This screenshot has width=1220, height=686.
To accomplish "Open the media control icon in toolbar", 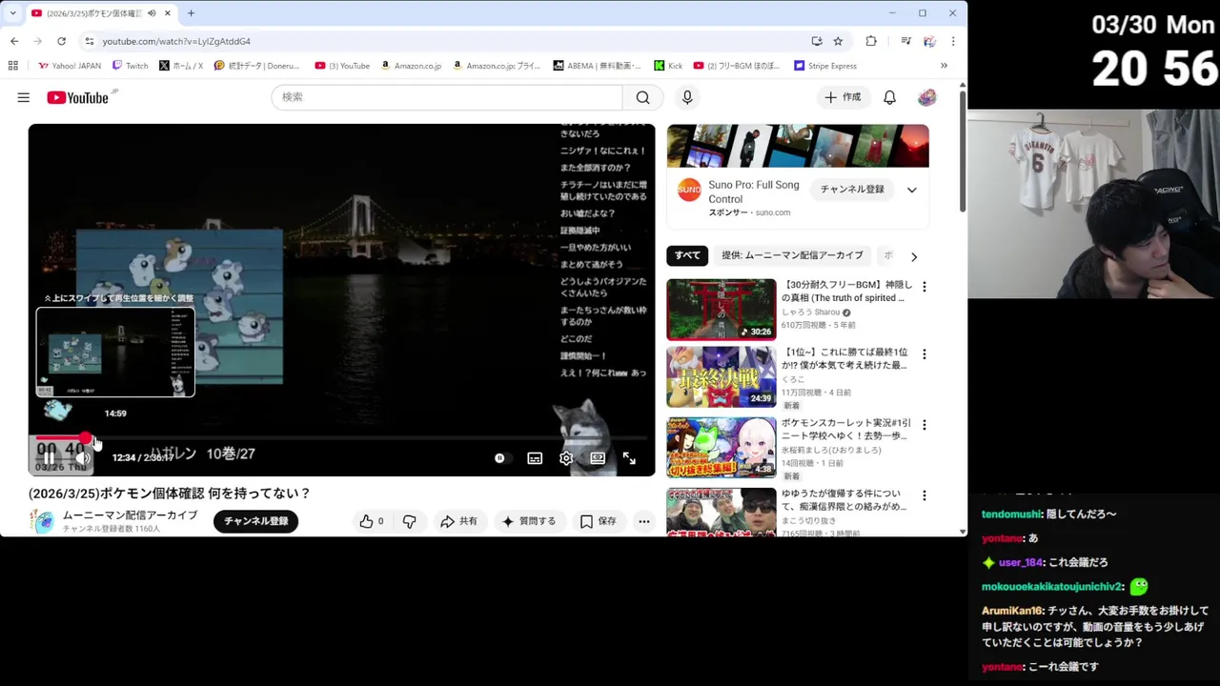I will [x=905, y=41].
